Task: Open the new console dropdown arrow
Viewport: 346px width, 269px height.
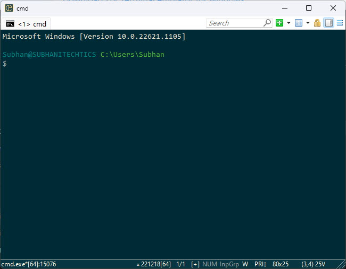Action: [289, 23]
